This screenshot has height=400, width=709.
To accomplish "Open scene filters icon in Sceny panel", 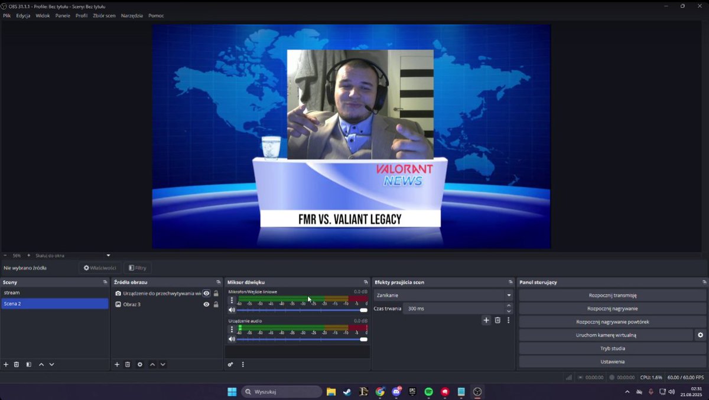I will coord(28,365).
